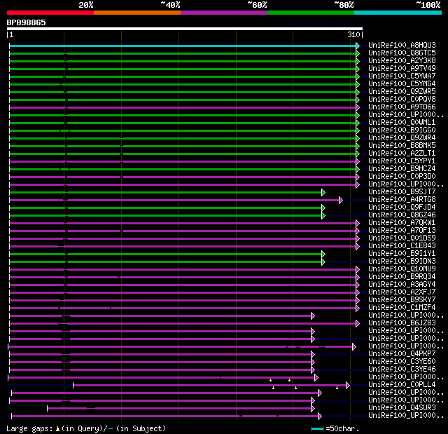This screenshot has height=434, width=448.
Task: Open the UniRef100_A2Y3K8 hit label
Action: click(402, 61)
